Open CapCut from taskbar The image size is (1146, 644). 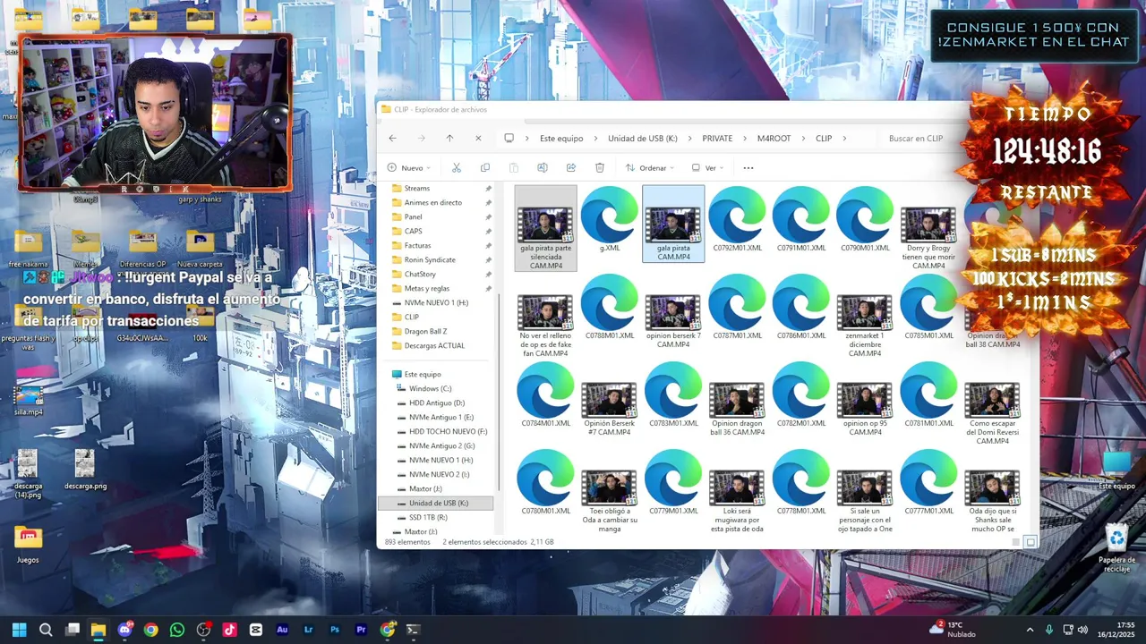(x=256, y=630)
